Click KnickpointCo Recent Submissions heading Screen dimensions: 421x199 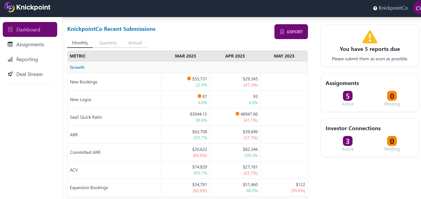point(111,29)
